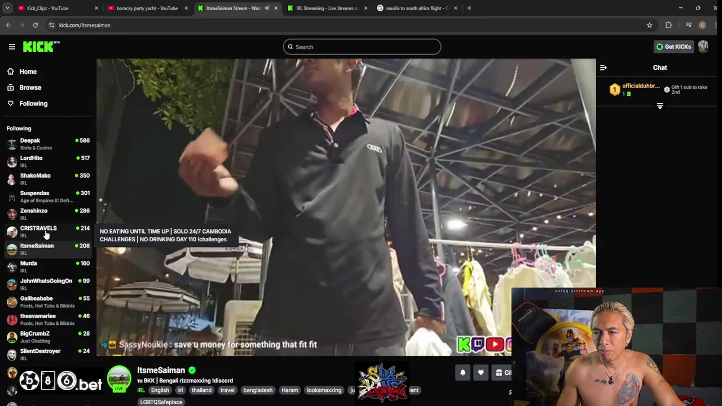Open JohnWhatsGoingOn channel in Following list
The width and height of the screenshot is (722, 406).
pyautogui.click(x=48, y=284)
